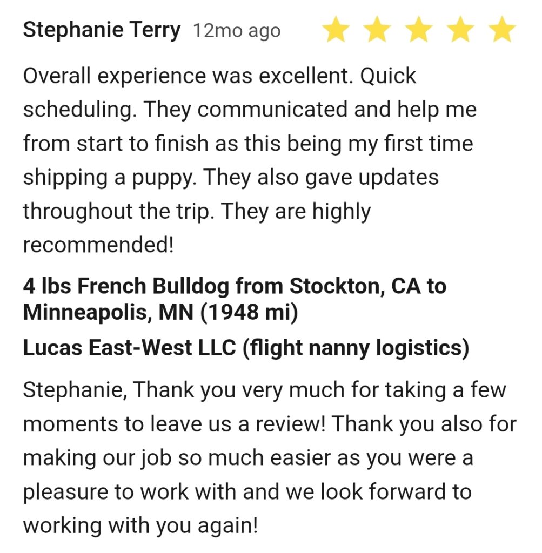Click the fifth yellow rating star
Screen dimensions: 542x553
click(503, 30)
